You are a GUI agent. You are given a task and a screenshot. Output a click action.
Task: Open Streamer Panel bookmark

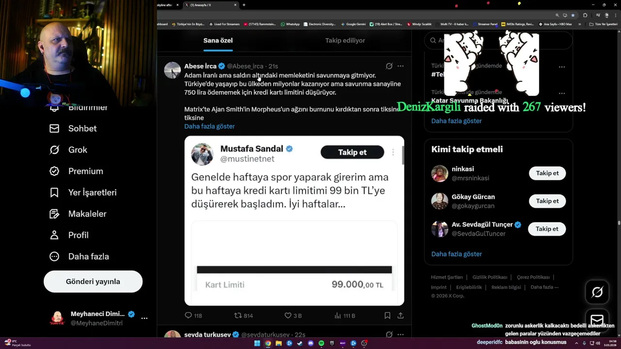click(x=485, y=24)
